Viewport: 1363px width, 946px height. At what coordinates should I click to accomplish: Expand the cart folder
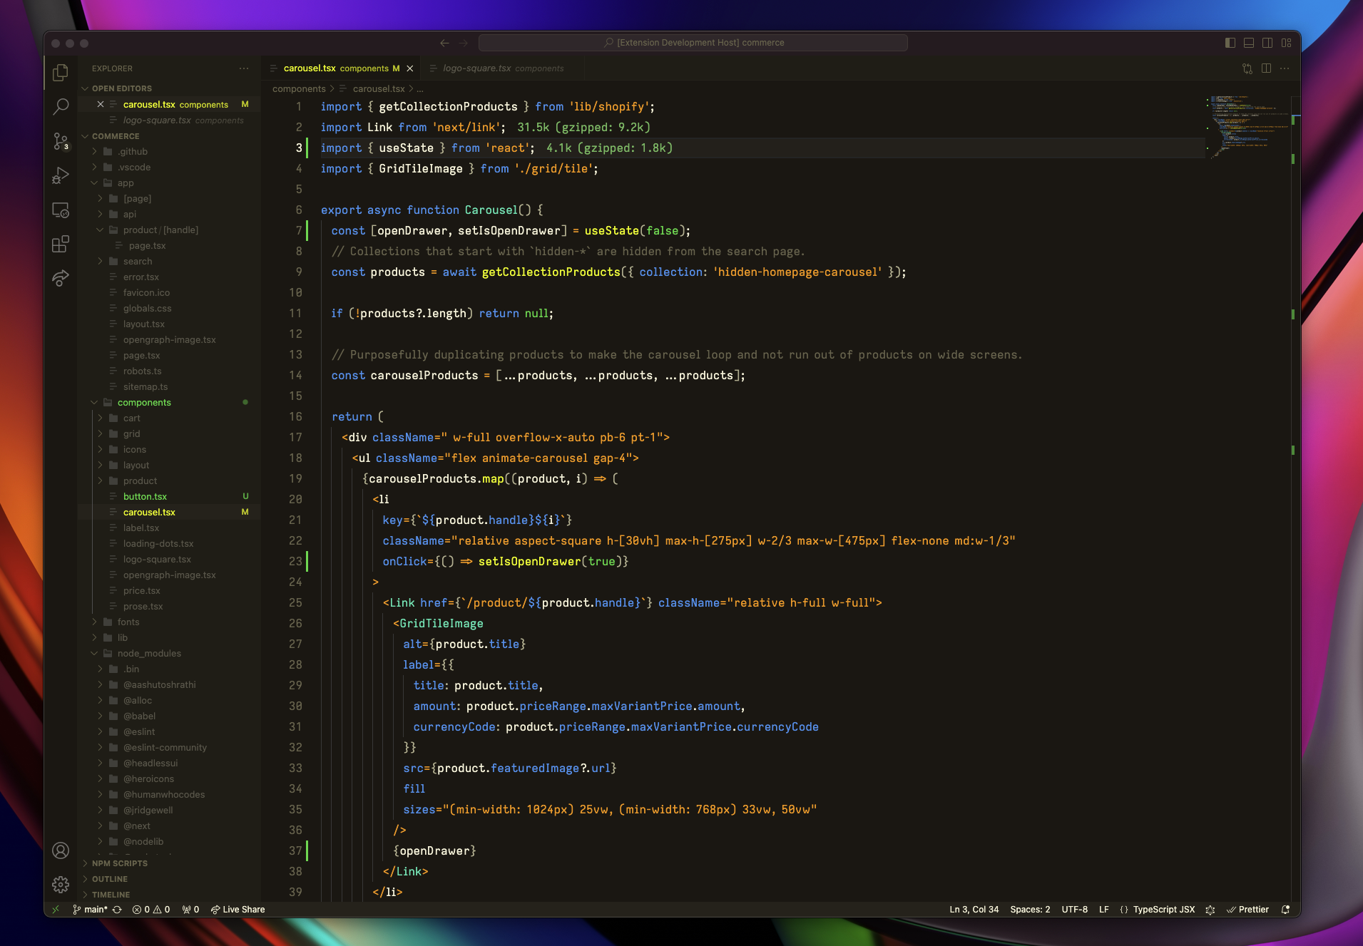tap(132, 418)
